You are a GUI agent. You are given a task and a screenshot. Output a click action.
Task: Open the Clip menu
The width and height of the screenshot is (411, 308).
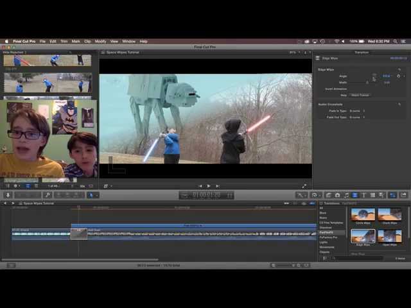87,41
